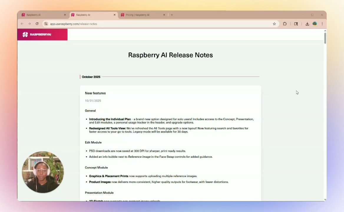This screenshot has width=344, height=212.
Task: Go back with the browser back arrow
Action: tap(22, 24)
